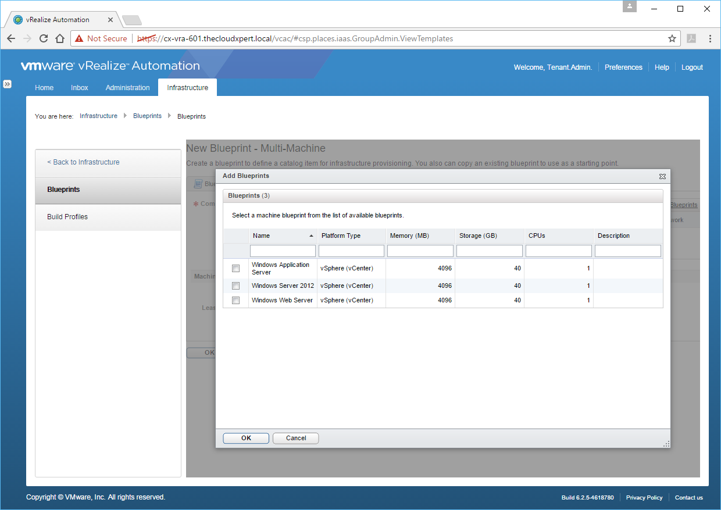Click the PDF extension icon
721x510 pixels.
[691, 39]
